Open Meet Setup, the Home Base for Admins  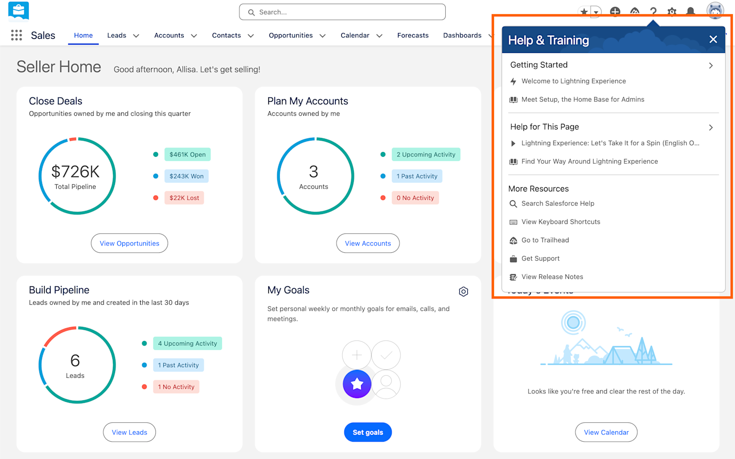[583, 100]
